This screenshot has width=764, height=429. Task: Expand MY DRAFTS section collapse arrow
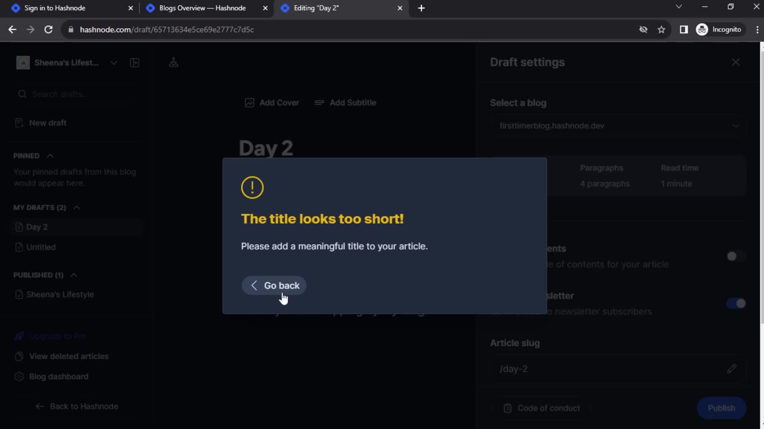pos(76,207)
